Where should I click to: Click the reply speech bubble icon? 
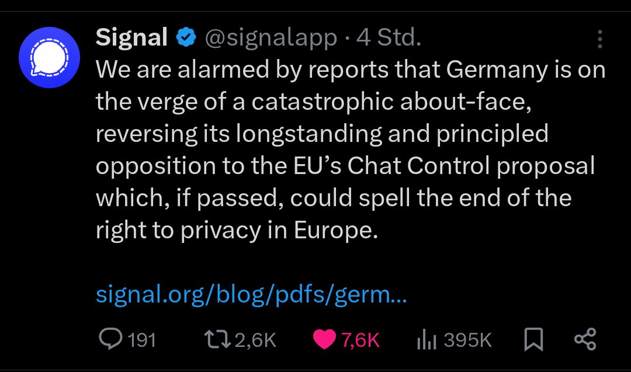pyautogui.click(x=109, y=339)
